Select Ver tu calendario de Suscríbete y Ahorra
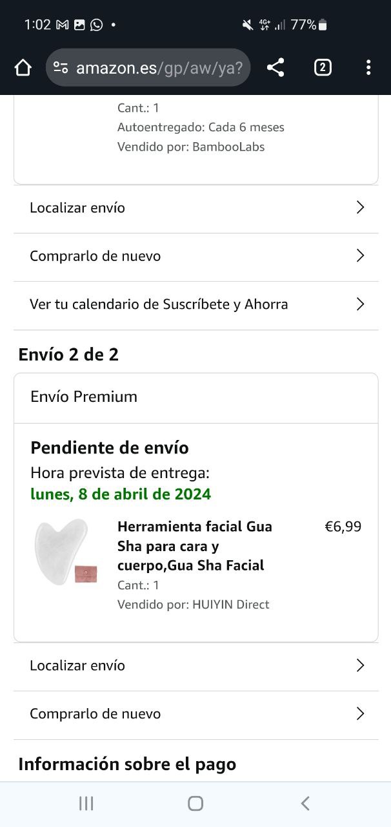391x827 pixels. (x=159, y=304)
